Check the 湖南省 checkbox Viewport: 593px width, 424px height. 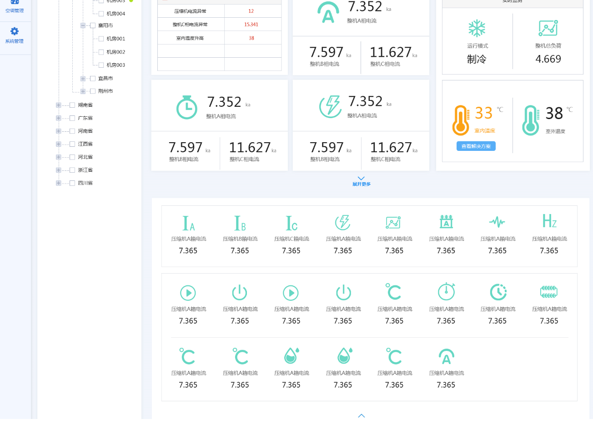(72, 105)
